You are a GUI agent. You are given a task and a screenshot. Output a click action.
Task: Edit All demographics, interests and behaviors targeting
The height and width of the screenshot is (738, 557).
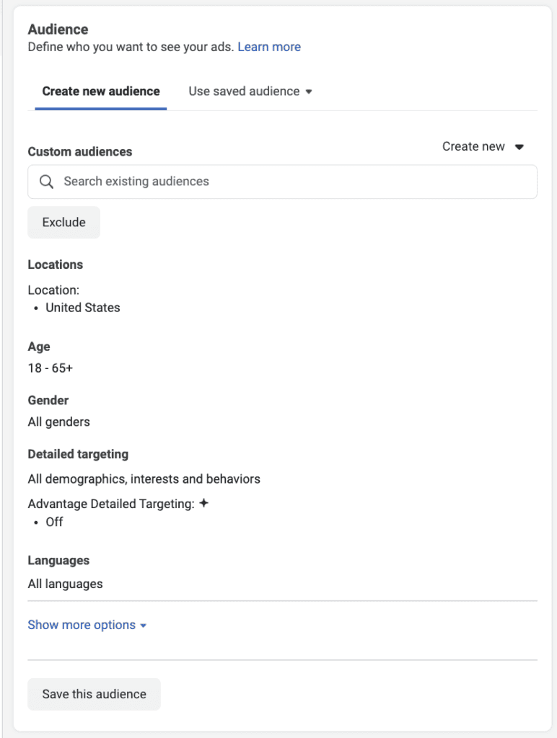click(x=144, y=479)
